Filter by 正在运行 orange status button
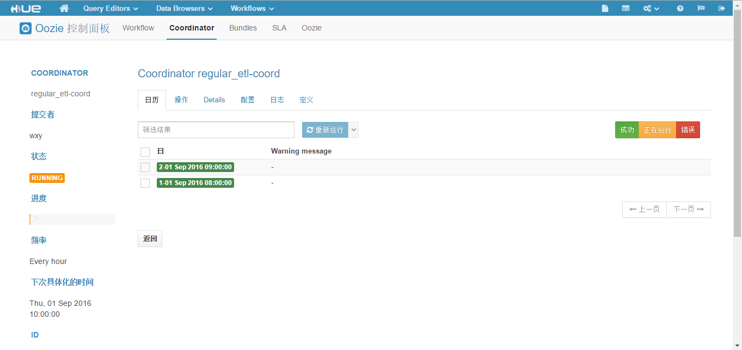742x350 pixels. 658,130
